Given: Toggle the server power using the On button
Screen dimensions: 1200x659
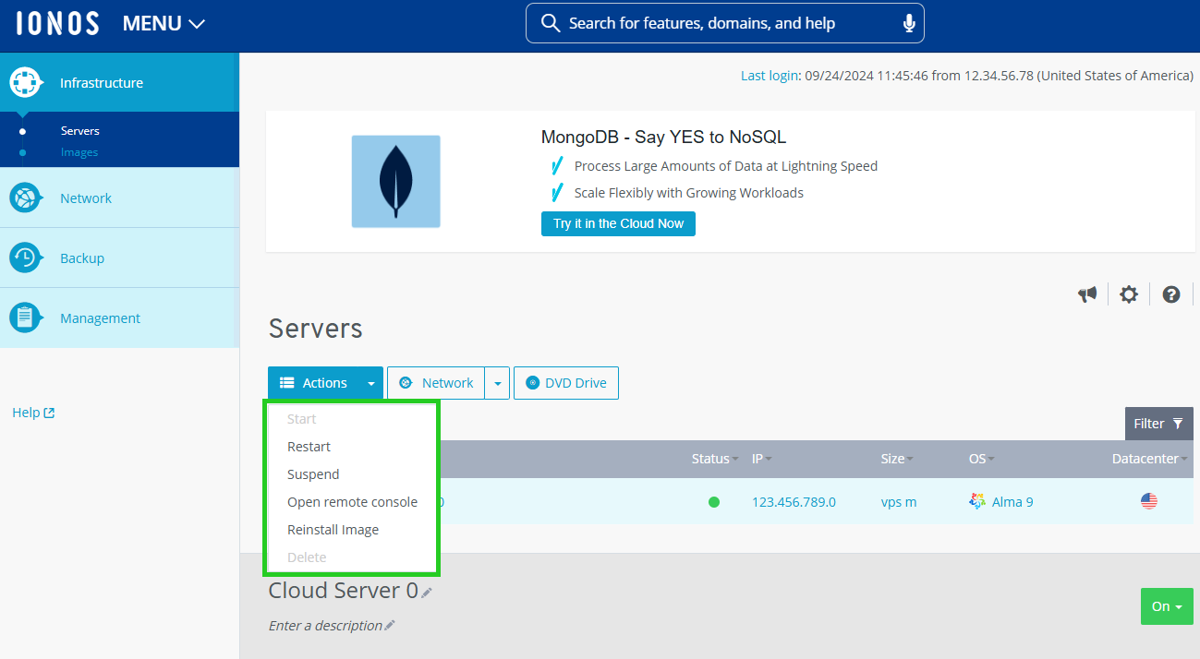Looking at the screenshot, I should pos(1166,606).
